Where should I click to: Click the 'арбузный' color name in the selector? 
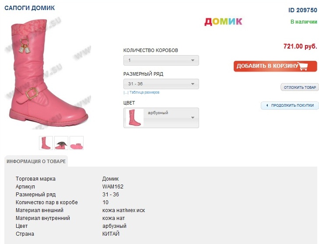click(158, 113)
